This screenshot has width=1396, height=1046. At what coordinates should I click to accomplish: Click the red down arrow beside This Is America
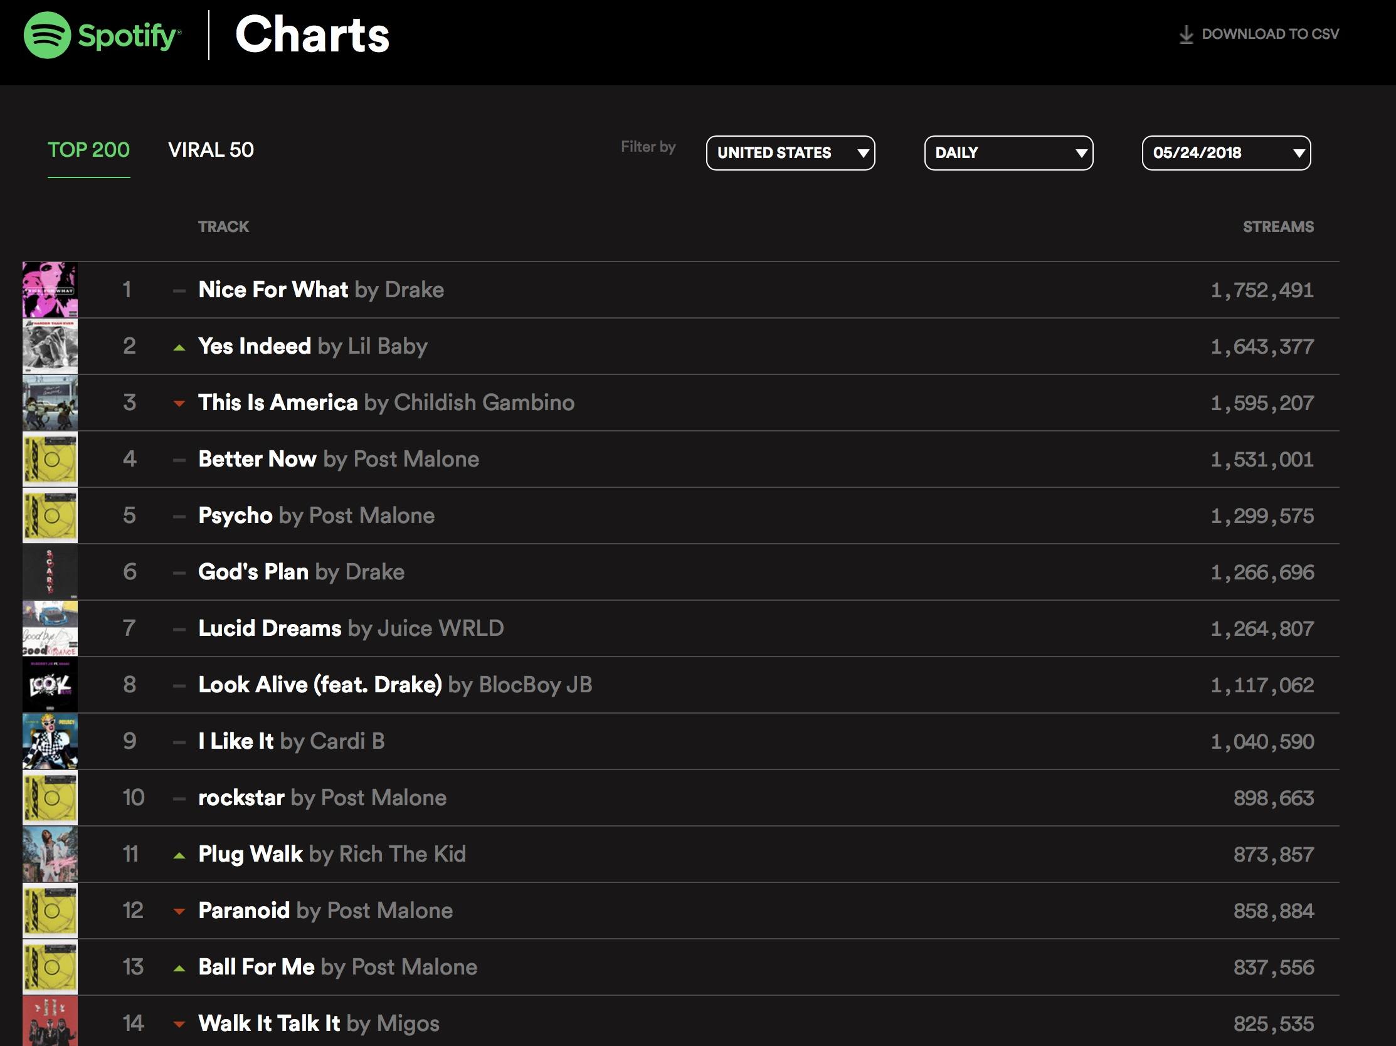(x=179, y=404)
